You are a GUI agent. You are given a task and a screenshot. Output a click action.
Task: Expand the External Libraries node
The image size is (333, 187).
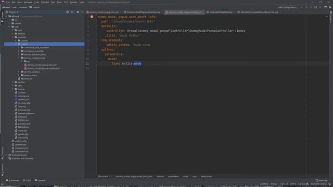click(6, 155)
